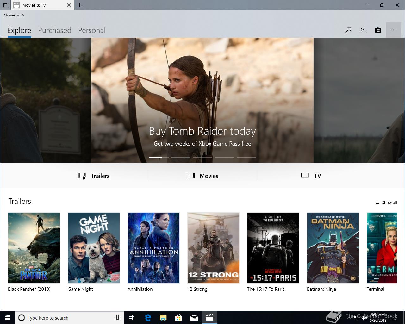Viewport: 405px width, 324px height.
Task: Click the Batman: Ninja title text
Action: (x=321, y=289)
